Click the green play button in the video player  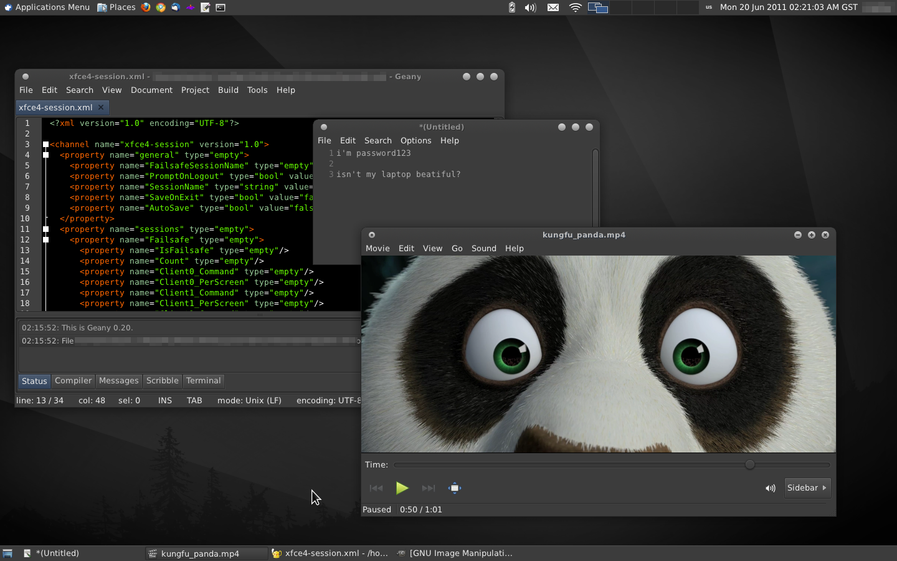(x=402, y=488)
